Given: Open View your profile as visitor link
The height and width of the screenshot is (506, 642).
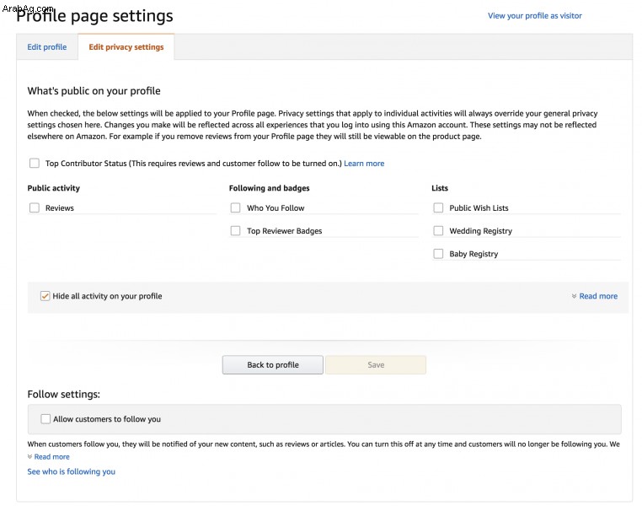Looking at the screenshot, I should click(x=535, y=15).
